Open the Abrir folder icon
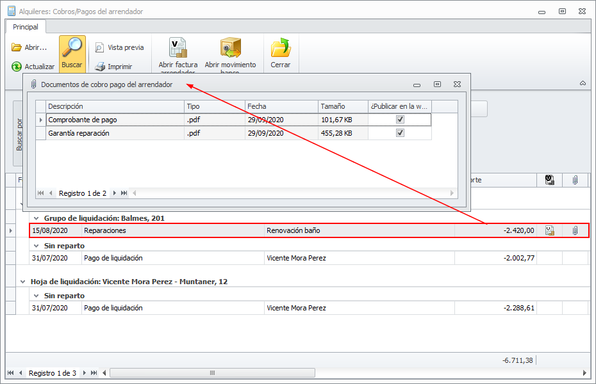 17,47
